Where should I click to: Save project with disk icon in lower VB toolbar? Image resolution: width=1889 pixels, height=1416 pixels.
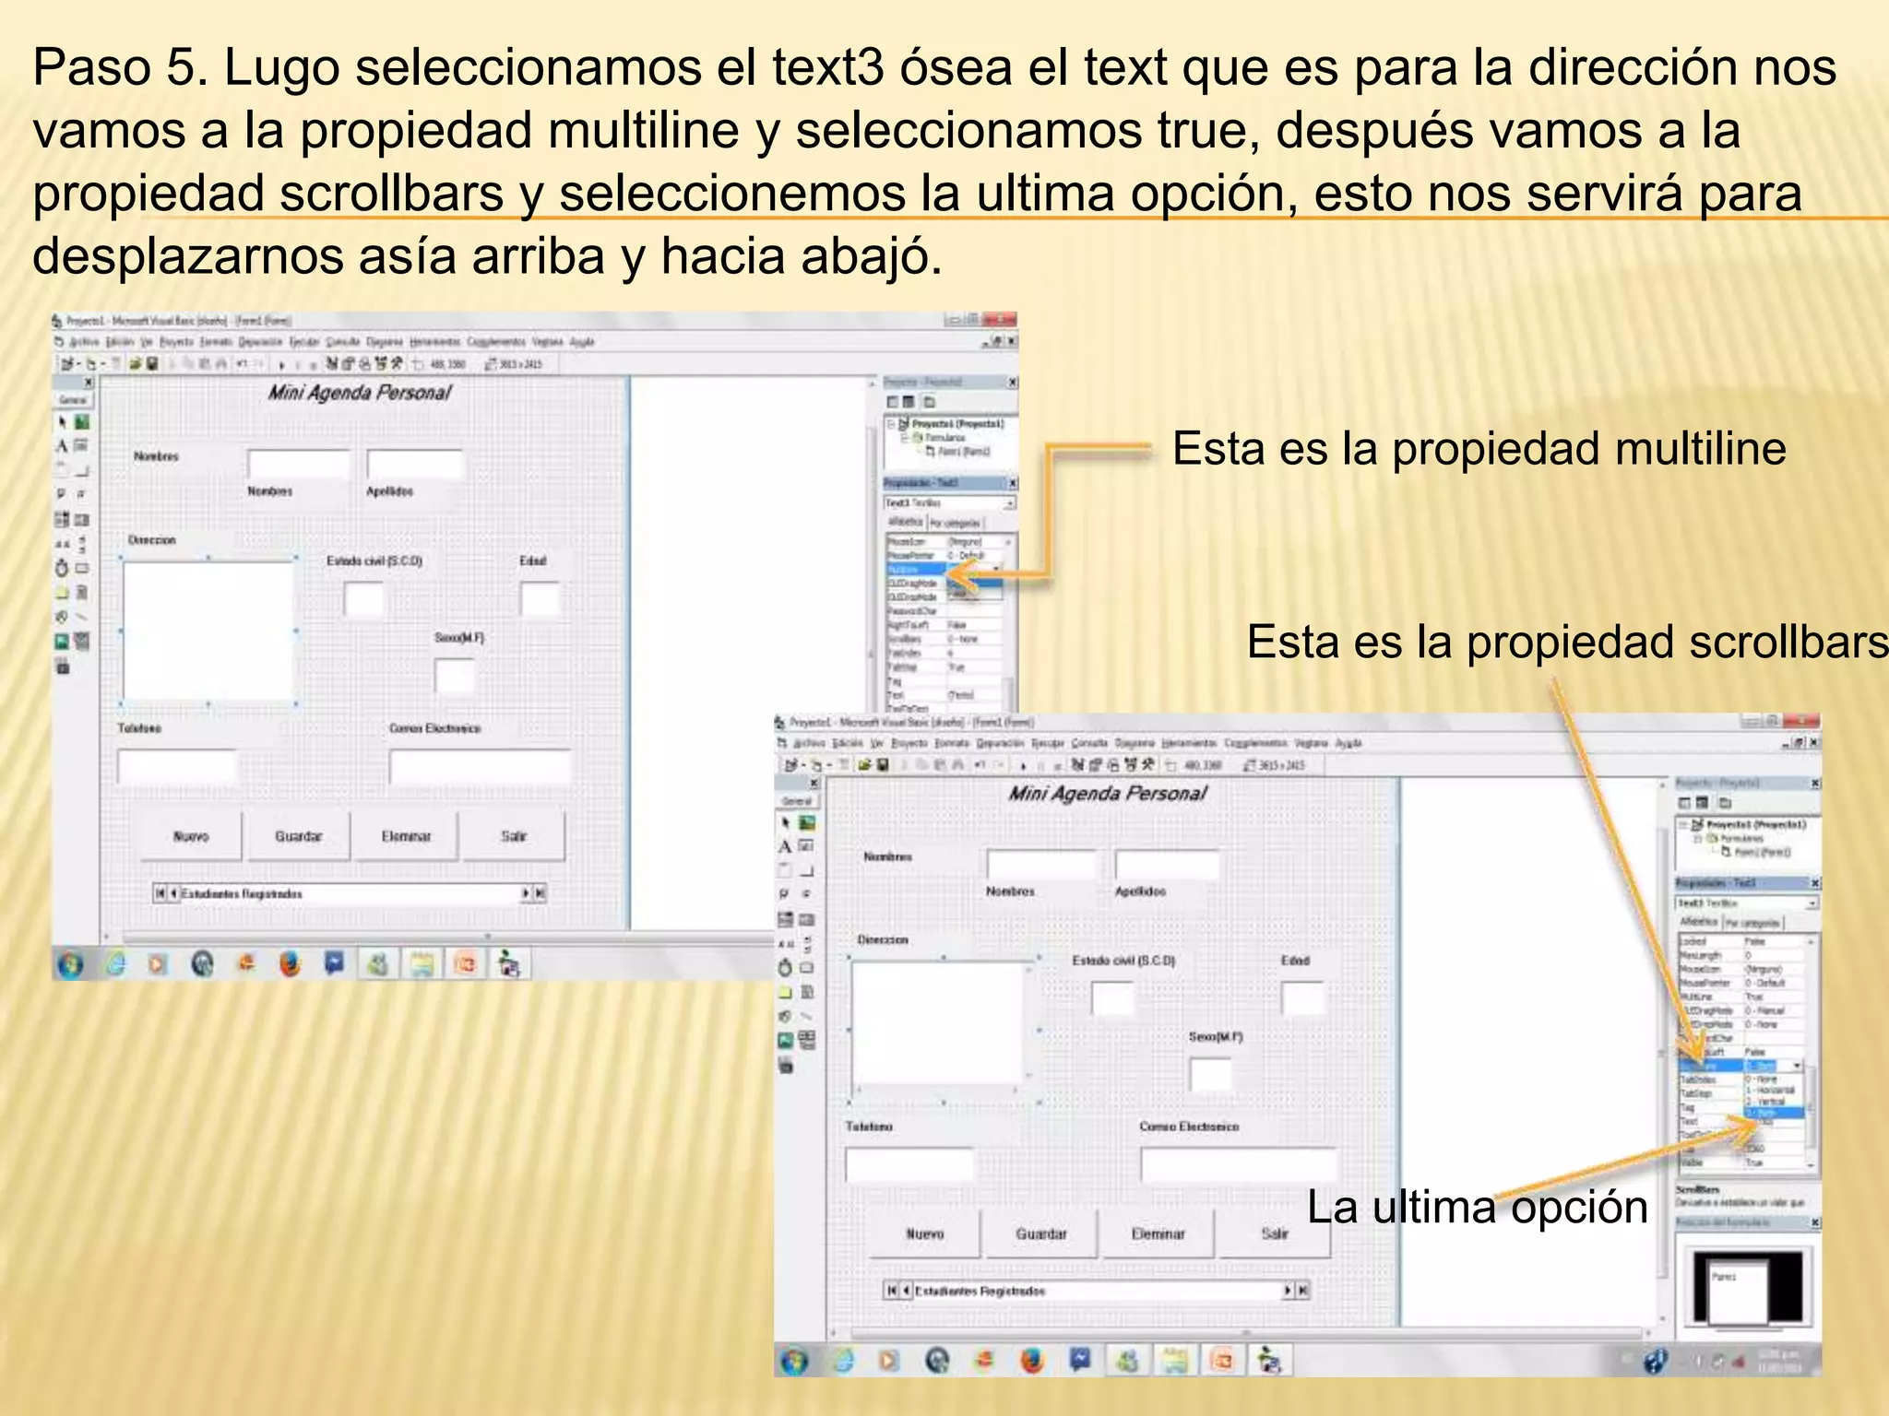point(883,765)
